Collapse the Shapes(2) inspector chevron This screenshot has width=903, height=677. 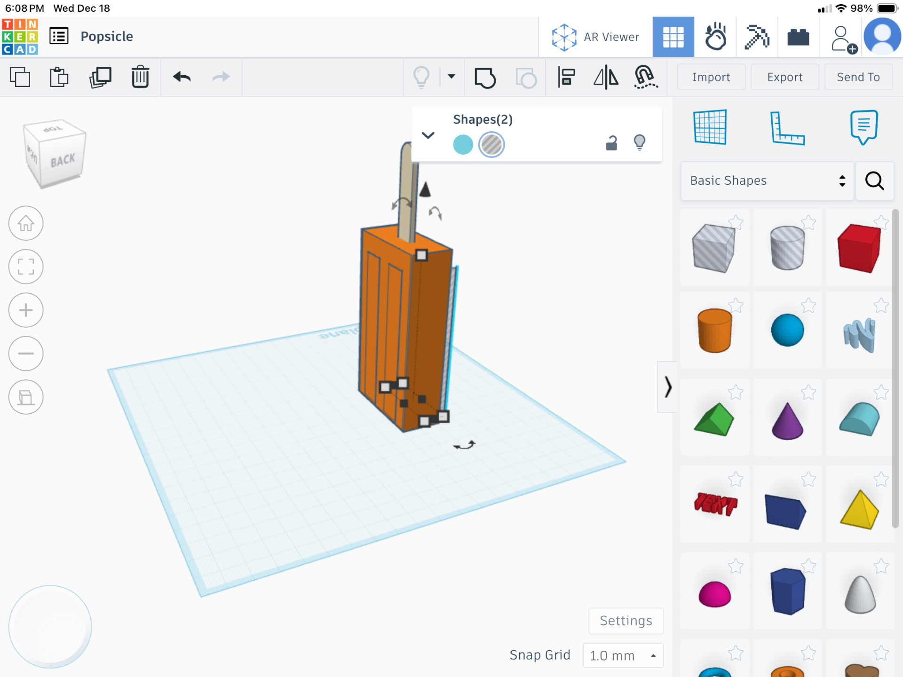(428, 135)
